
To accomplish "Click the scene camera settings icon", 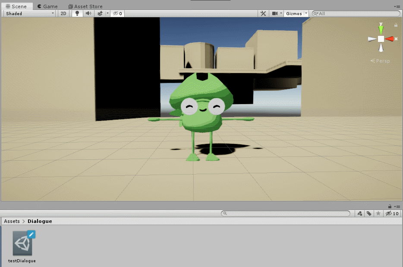I will (x=275, y=13).
